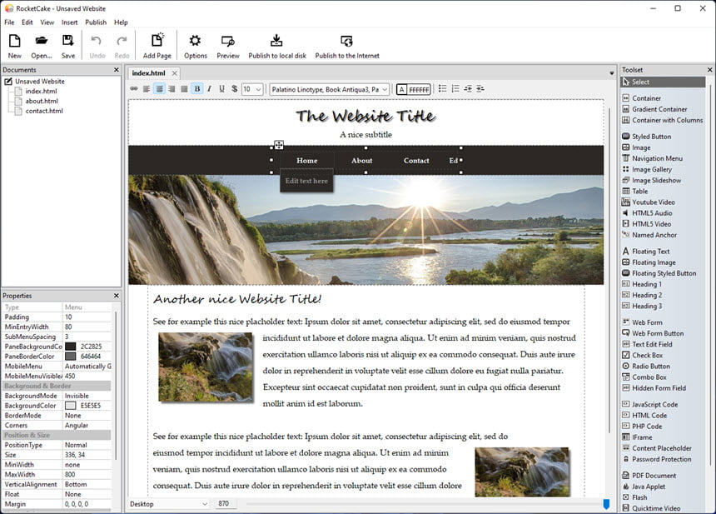
Task: Open the Publish menu
Action: pos(96,22)
